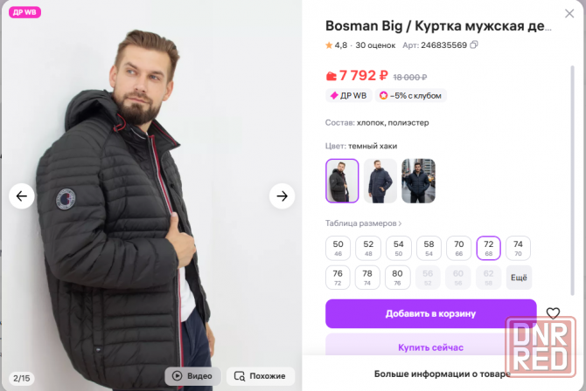This screenshot has width=586, height=391.
Task: Click the −5% с клубом tag
Action: point(411,95)
